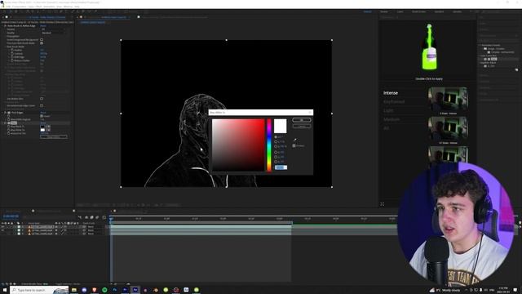The width and height of the screenshot is (522, 294).
Task: Select the Medium preset category
Action: point(391,119)
